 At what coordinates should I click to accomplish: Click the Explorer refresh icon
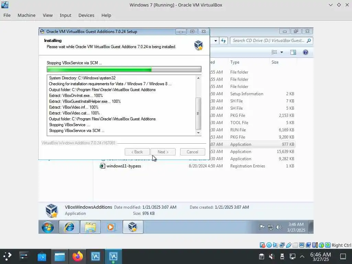tap(223, 41)
